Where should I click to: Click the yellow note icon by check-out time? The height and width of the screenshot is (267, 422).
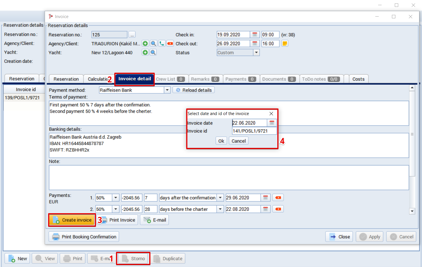pos(285,43)
